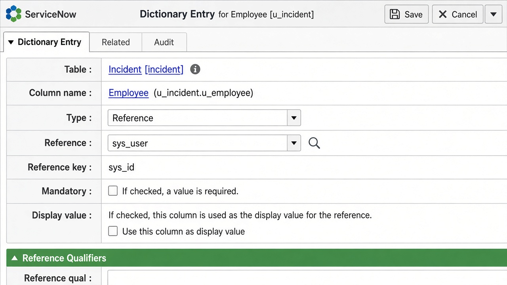
Task: Switch to the Audit tab
Action: [164, 42]
